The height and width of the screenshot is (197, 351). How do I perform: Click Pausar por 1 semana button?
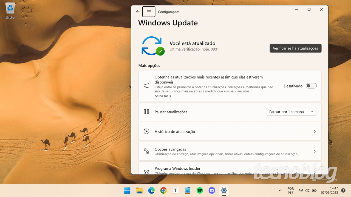tap(286, 112)
